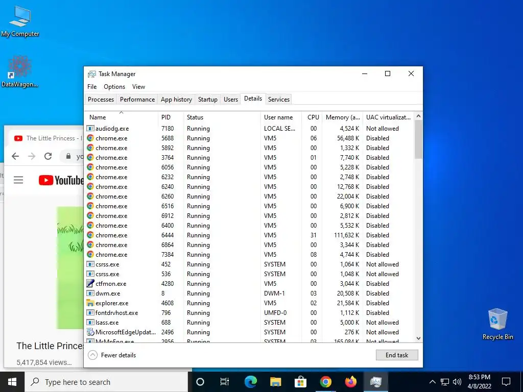The width and height of the screenshot is (523, 392).
Task: Click back arrow in Chrome window
Action: 15,156
